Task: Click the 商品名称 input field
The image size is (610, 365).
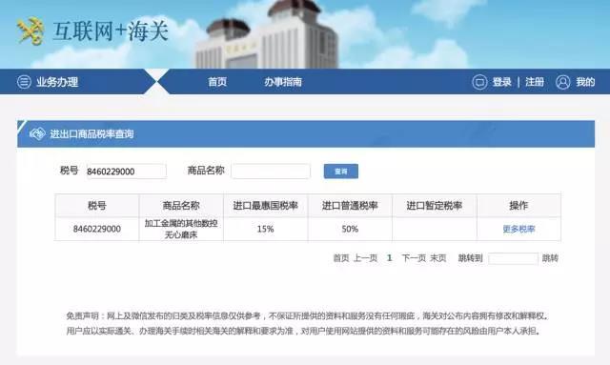Action: [x=271, y=172]
